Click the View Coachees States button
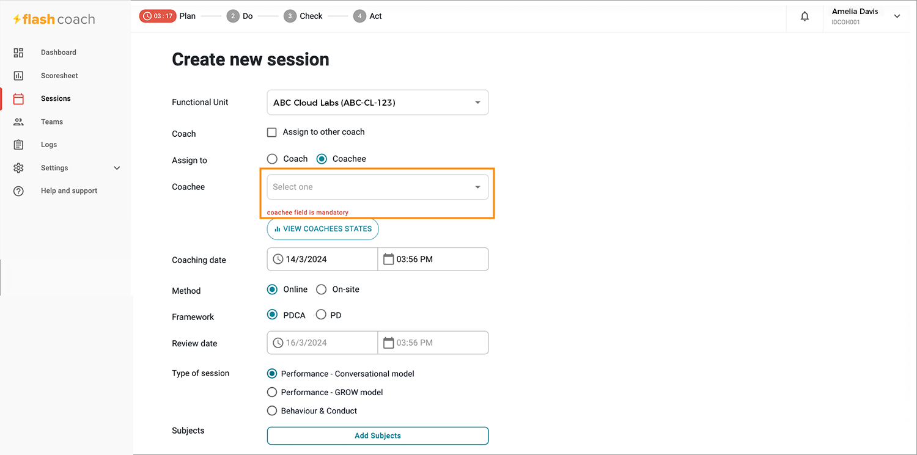Viewport: 917px width, 455px height. (323, 229)
